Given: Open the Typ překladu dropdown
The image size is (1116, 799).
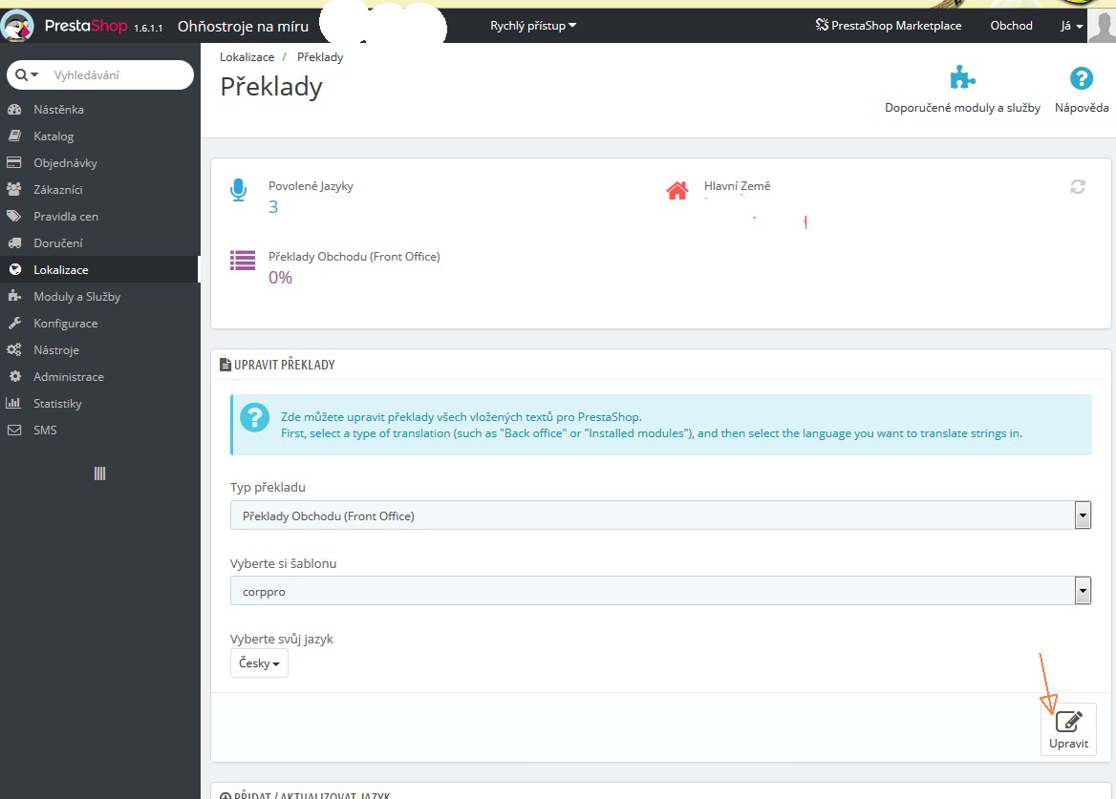Looking at the screenshot, I should pos(659,515).
